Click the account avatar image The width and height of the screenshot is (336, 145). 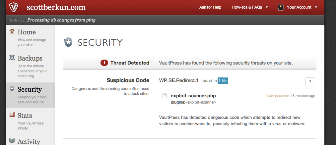point(280,7)
